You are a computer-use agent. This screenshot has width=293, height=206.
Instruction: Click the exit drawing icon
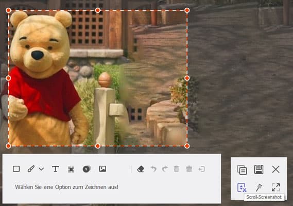(x=202, y=169)
